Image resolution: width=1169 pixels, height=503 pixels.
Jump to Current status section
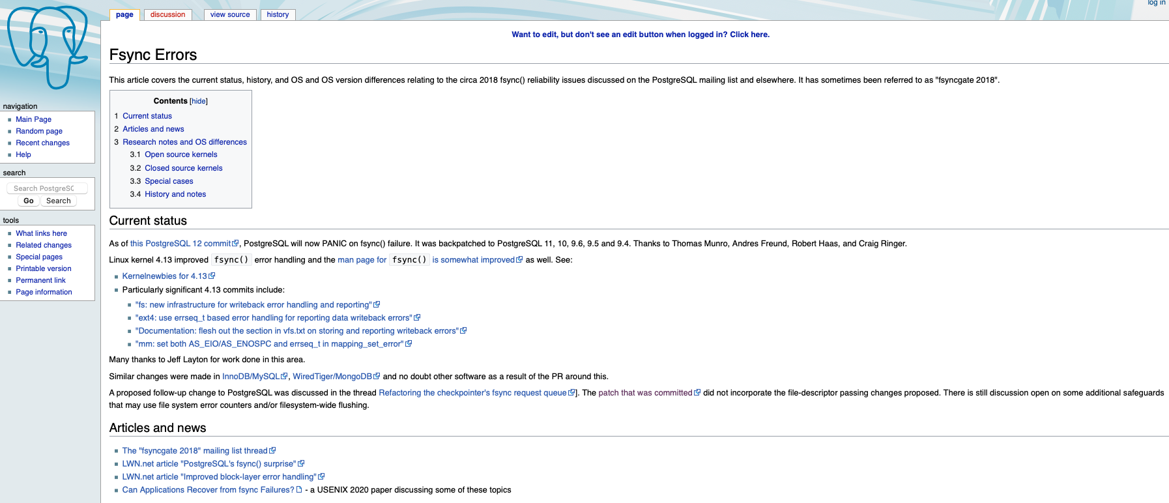click(x=147, y=116)
